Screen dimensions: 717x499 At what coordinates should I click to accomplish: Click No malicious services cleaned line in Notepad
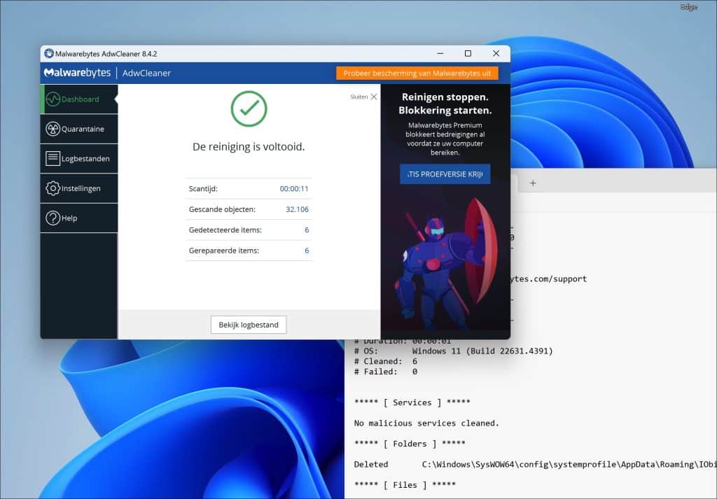click(x=426, y=423)
